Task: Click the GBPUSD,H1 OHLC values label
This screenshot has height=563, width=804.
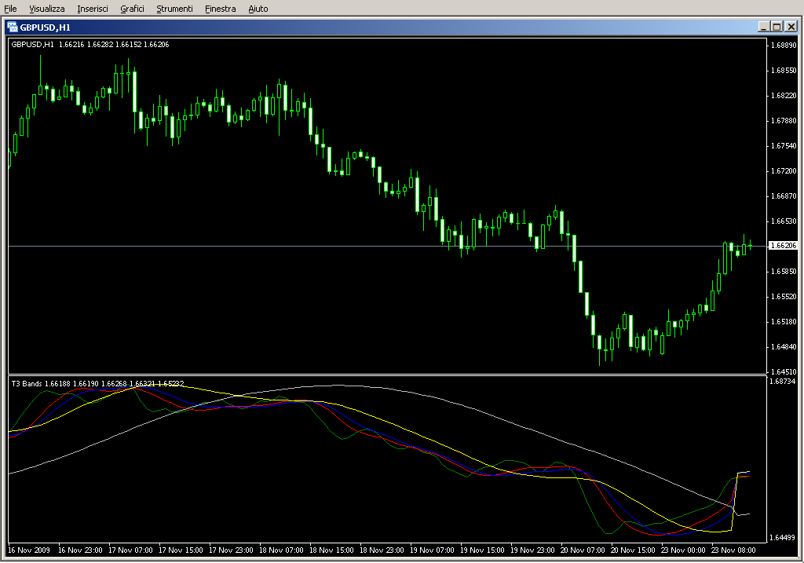Action: pyautogui.click(x=90, y=45)
